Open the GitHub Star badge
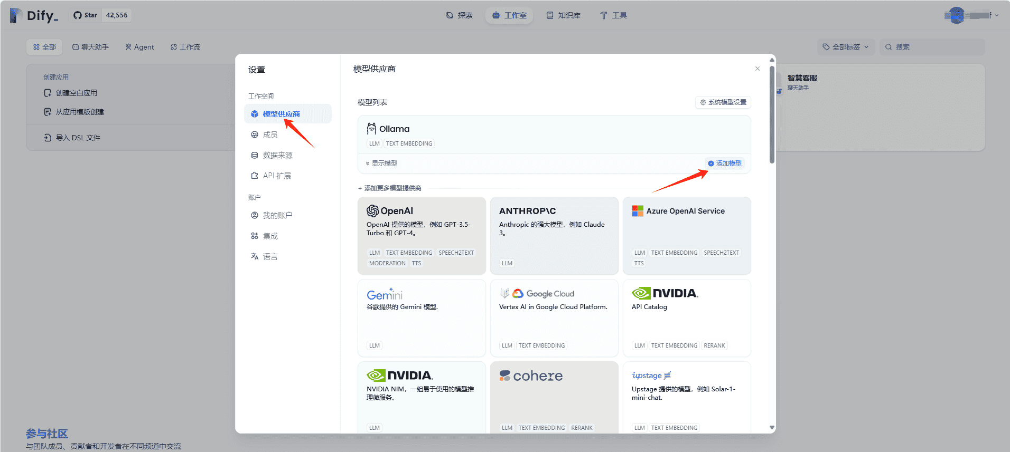 (x=101, y=15)
